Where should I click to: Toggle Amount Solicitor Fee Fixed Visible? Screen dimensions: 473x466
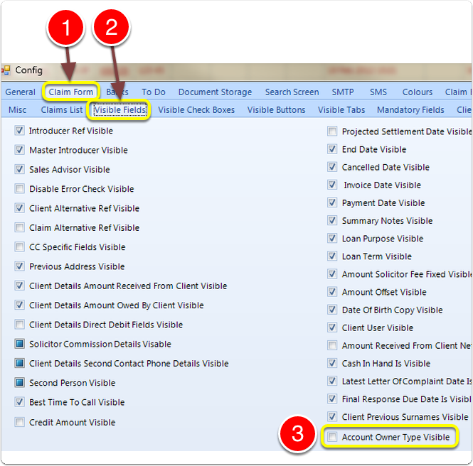pyautogui.click(x=332, y=273)
